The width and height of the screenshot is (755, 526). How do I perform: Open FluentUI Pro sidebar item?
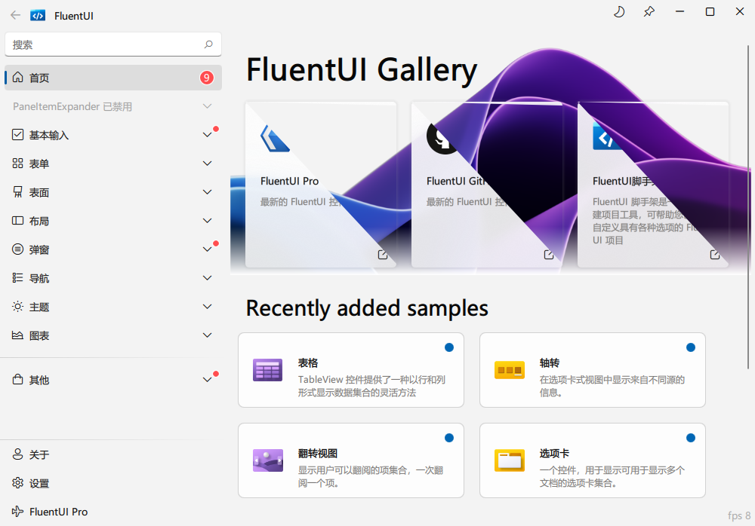(113, 512)
